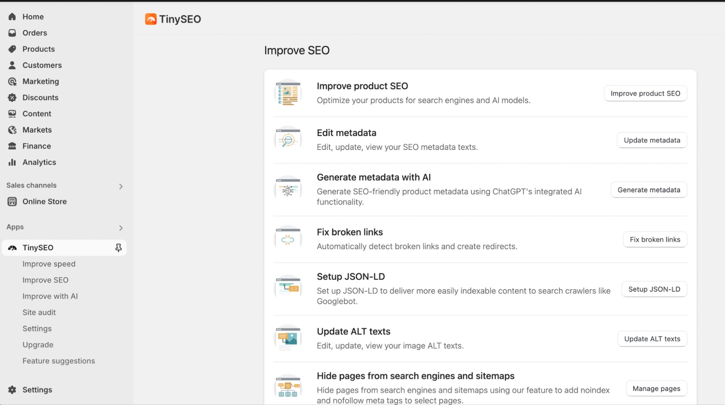Open Analytics from the sidebar
The width and height of the screenshot is (725, 405).
click(39, 162)
